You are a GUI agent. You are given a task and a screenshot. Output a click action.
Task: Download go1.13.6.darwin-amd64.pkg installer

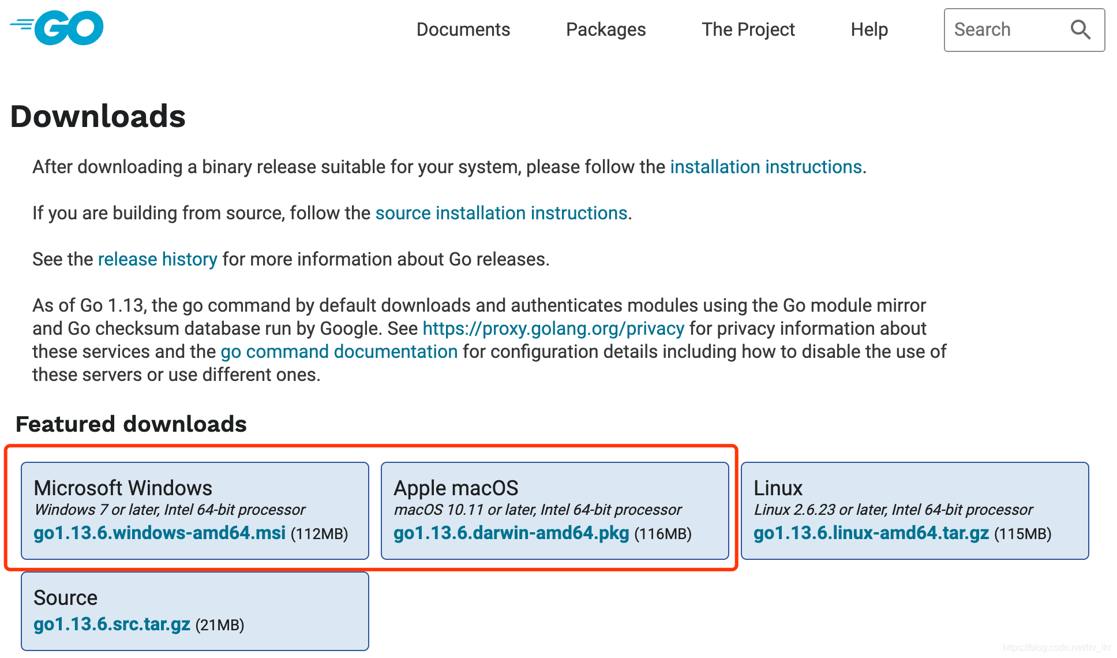click(x=511, y=532)
